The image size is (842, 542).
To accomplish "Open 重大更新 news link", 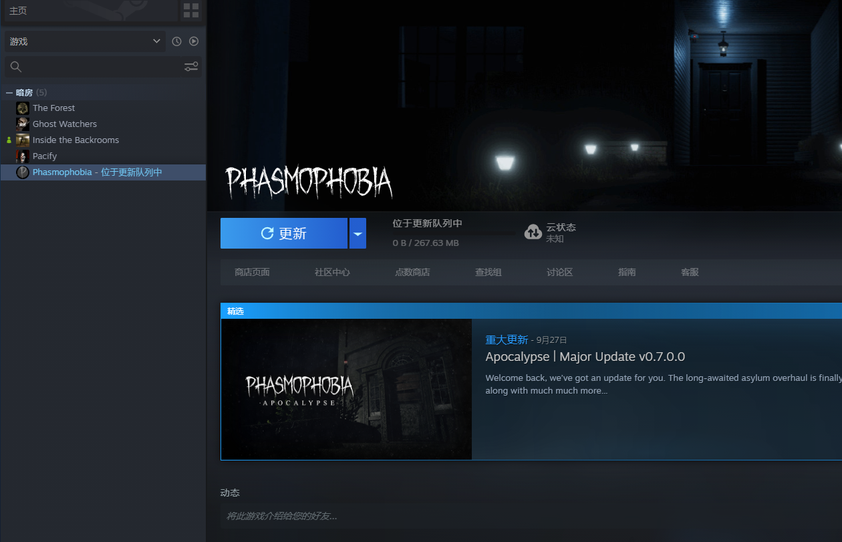I will pos(507,340).
